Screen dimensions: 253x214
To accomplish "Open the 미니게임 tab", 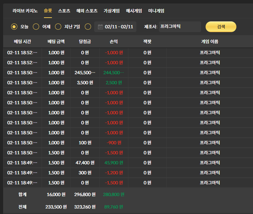I will (156, 11).
